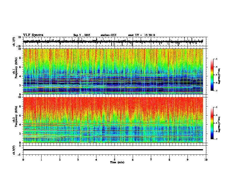Viewport: 232px width, 179px height.
Task: Click time axis tick label "6" at bottom
Action: [133, 160]
